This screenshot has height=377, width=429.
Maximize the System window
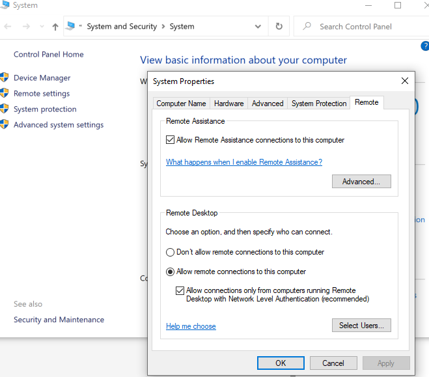(x=398, y=5)
